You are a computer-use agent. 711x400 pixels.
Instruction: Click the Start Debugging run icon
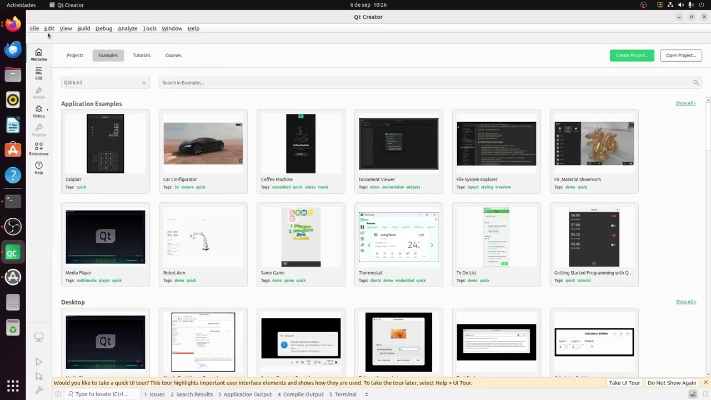[39, 377]
